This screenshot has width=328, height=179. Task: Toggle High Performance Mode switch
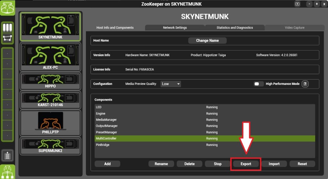point(258,84)
